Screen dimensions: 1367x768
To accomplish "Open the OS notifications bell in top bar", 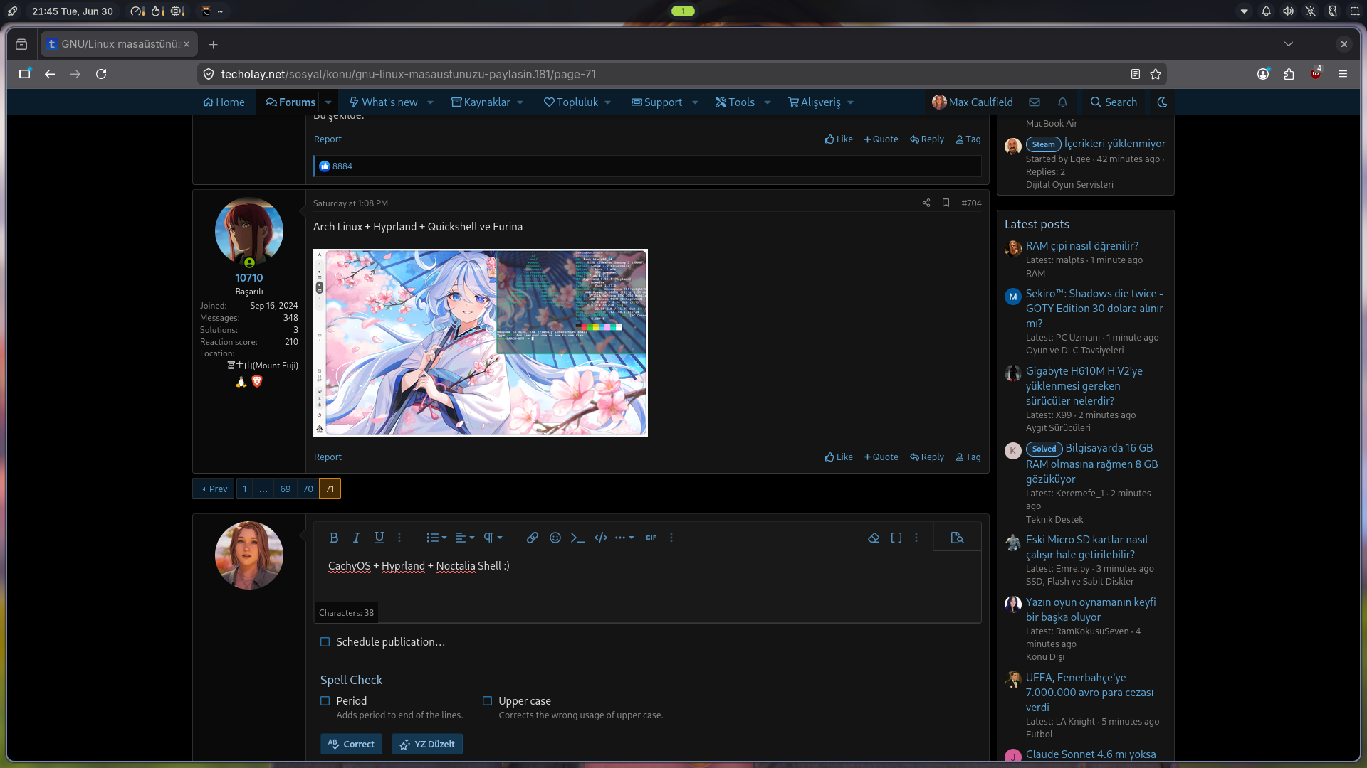I will [1266, 11].
